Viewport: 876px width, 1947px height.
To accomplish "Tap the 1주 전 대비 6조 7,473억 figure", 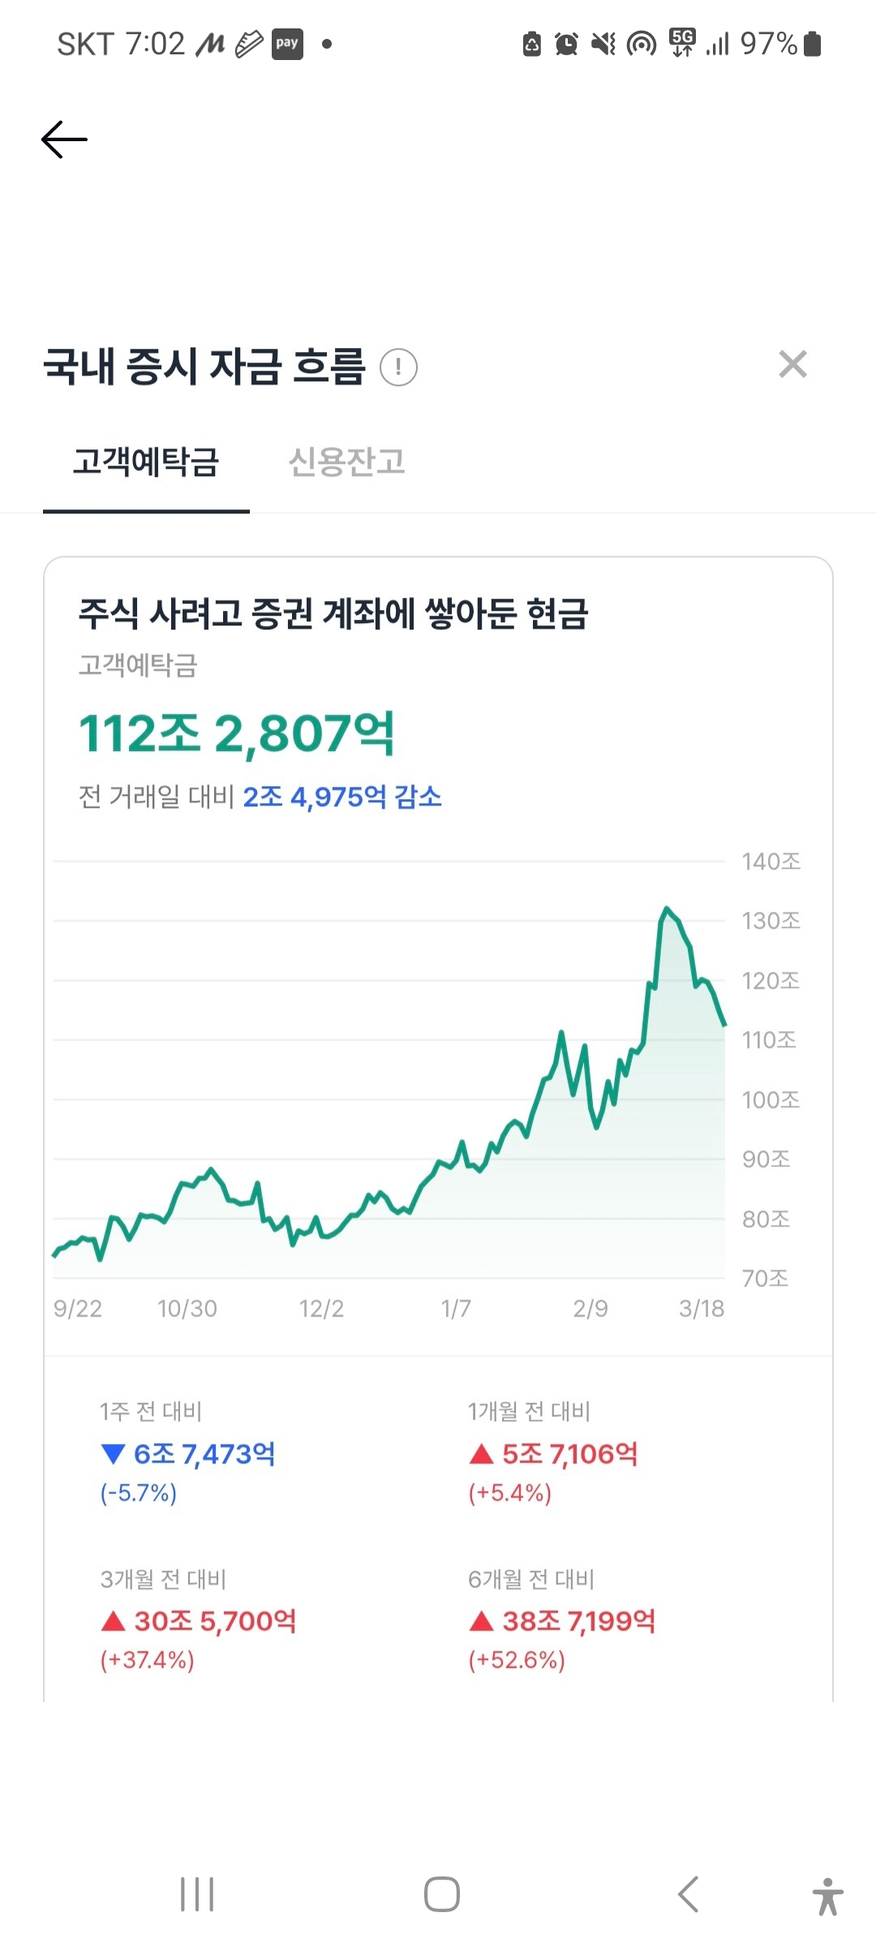I will [x=204, y=1454].
